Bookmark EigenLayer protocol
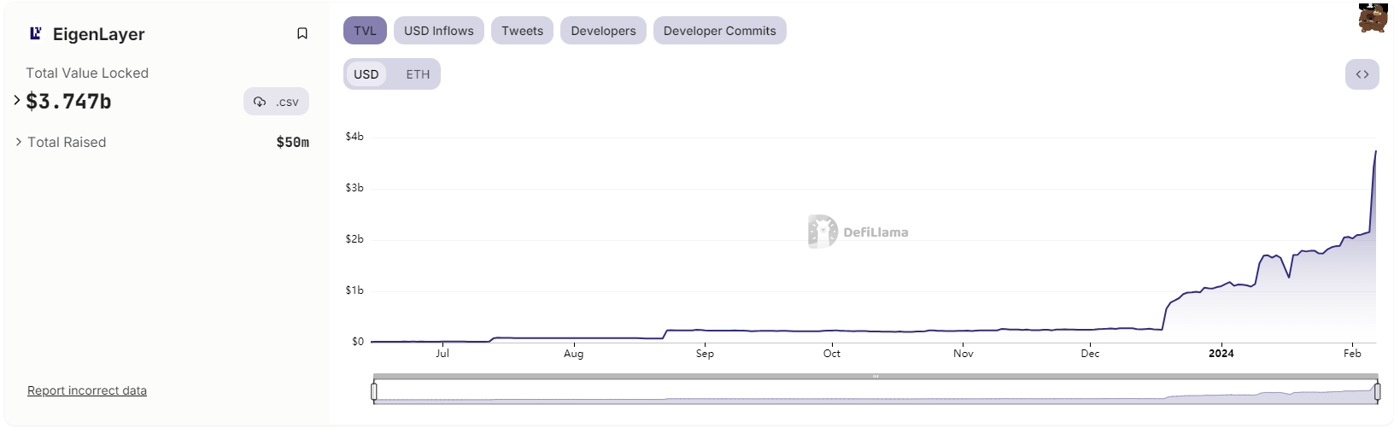The image size is (1394, 428). pos(302,33)
